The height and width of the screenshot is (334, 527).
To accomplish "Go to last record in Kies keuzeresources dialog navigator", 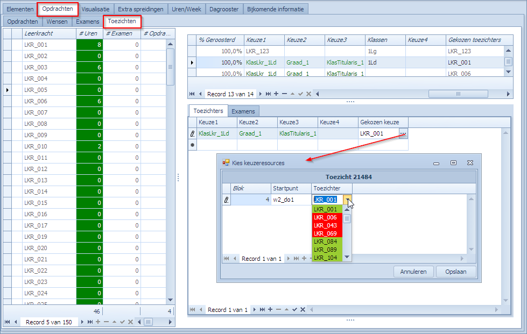I will [296, 259].
